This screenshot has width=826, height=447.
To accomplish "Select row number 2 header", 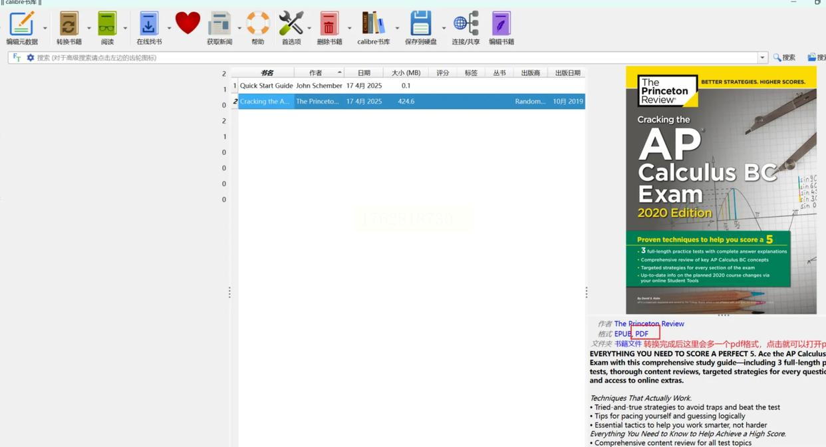I will pos(235,102).
